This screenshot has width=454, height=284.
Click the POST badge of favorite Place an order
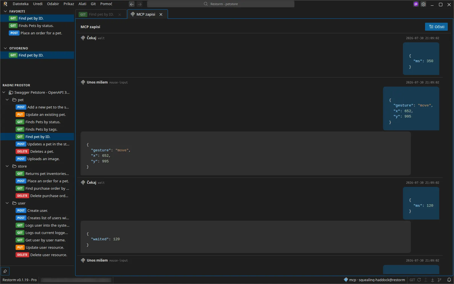point(14,33)
